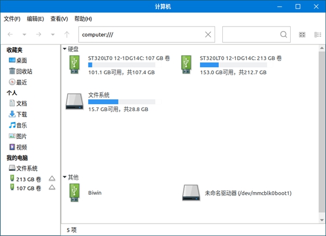Select the Biwin USB drive icon
This screenshot has width=326, height=236.
(x=74, y=193)
